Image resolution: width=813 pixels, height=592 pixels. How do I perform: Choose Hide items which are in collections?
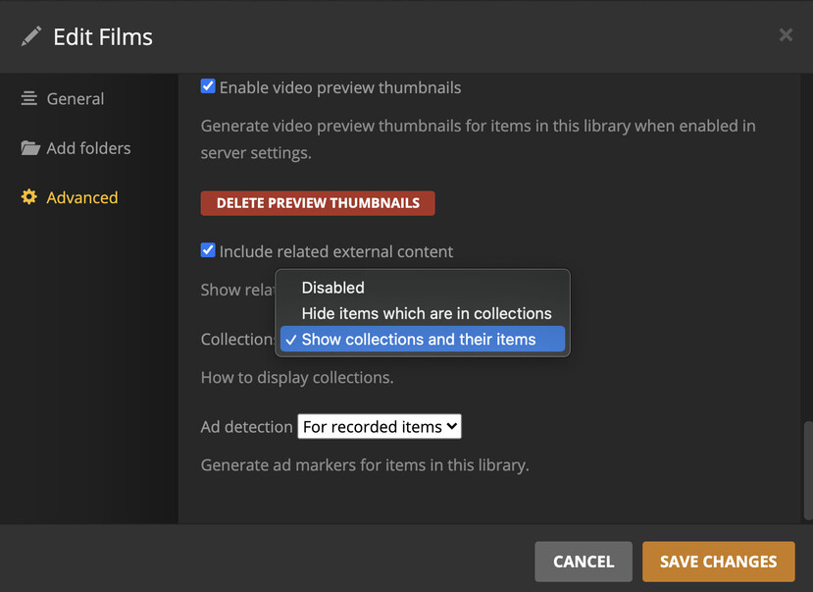pyautogui.click(x=426, y=313)
